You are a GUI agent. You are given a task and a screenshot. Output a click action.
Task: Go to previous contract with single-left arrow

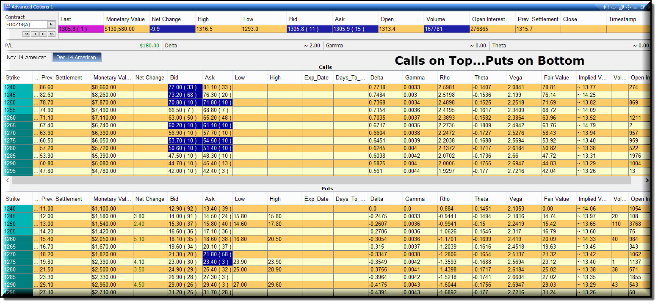click(35, 34)
